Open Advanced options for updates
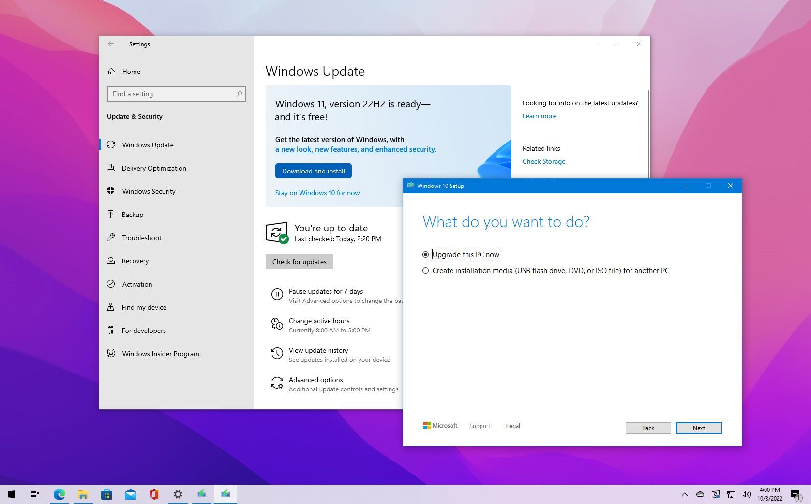 tap(315, 380)
